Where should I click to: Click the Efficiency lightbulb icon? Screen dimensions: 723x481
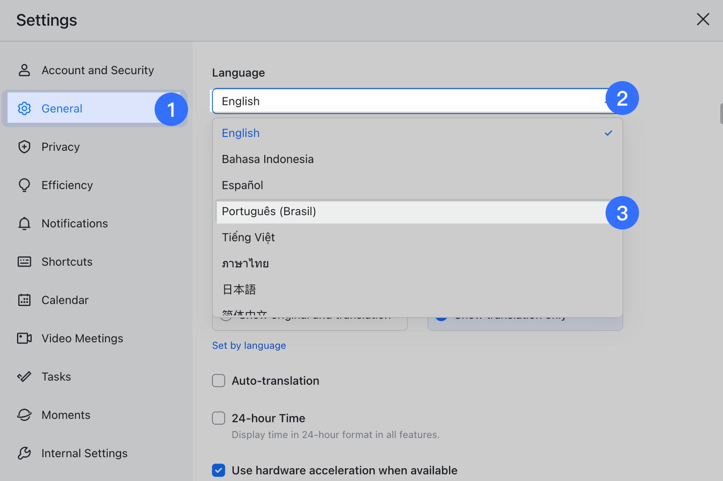click(24, 185)
